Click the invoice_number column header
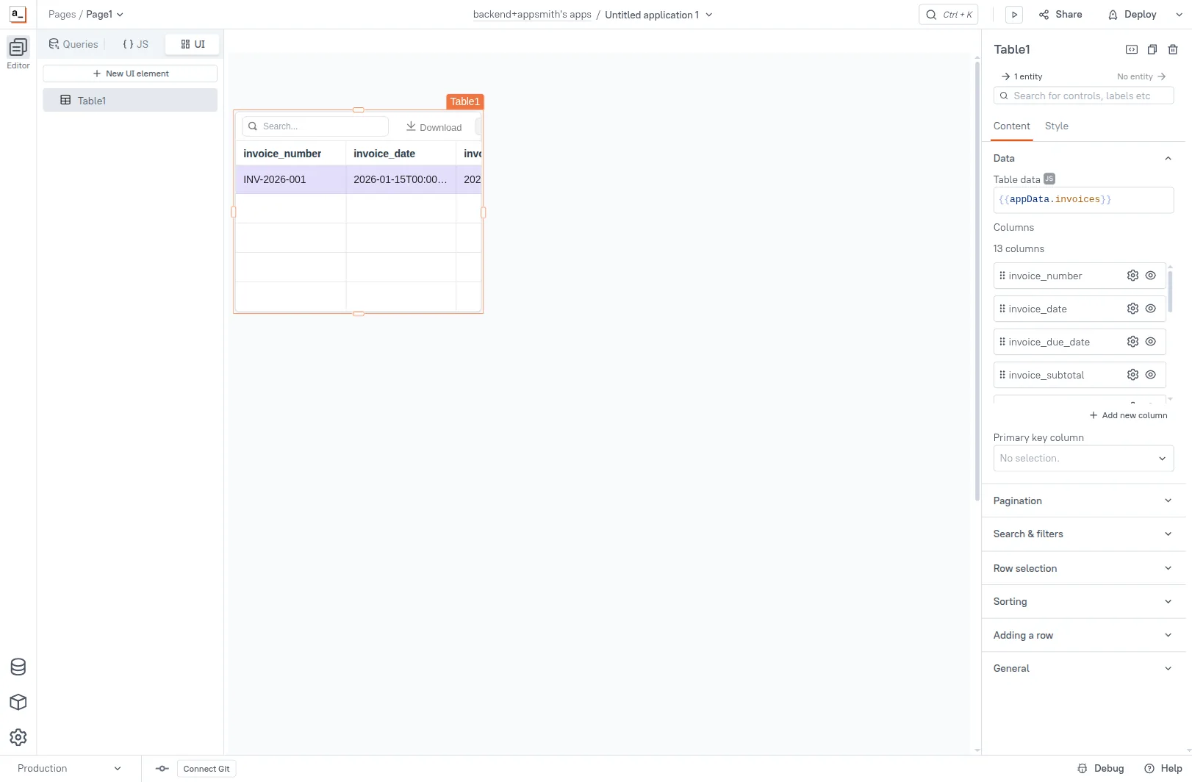This screenshot has width=1192, height=782. point(290,154)
